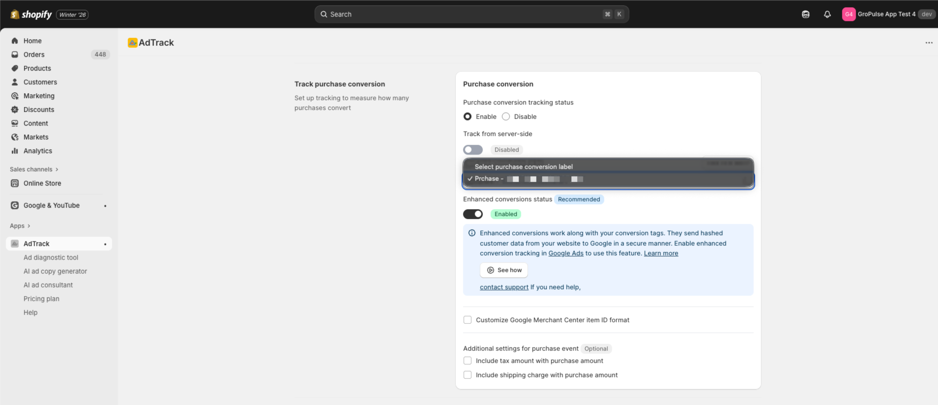Open Orders from the sidebar
The height and width of the screenshot is (405, 938).
pyautogui.click(x=34, y=54)
